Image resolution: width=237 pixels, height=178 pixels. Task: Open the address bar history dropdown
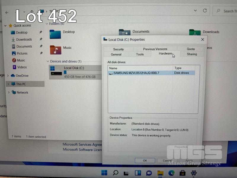pos(196,11)
